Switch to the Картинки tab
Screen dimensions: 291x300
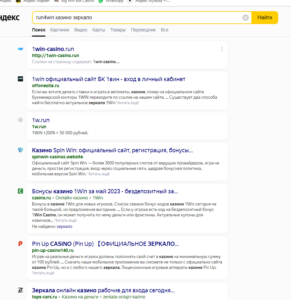pos(59,30)
